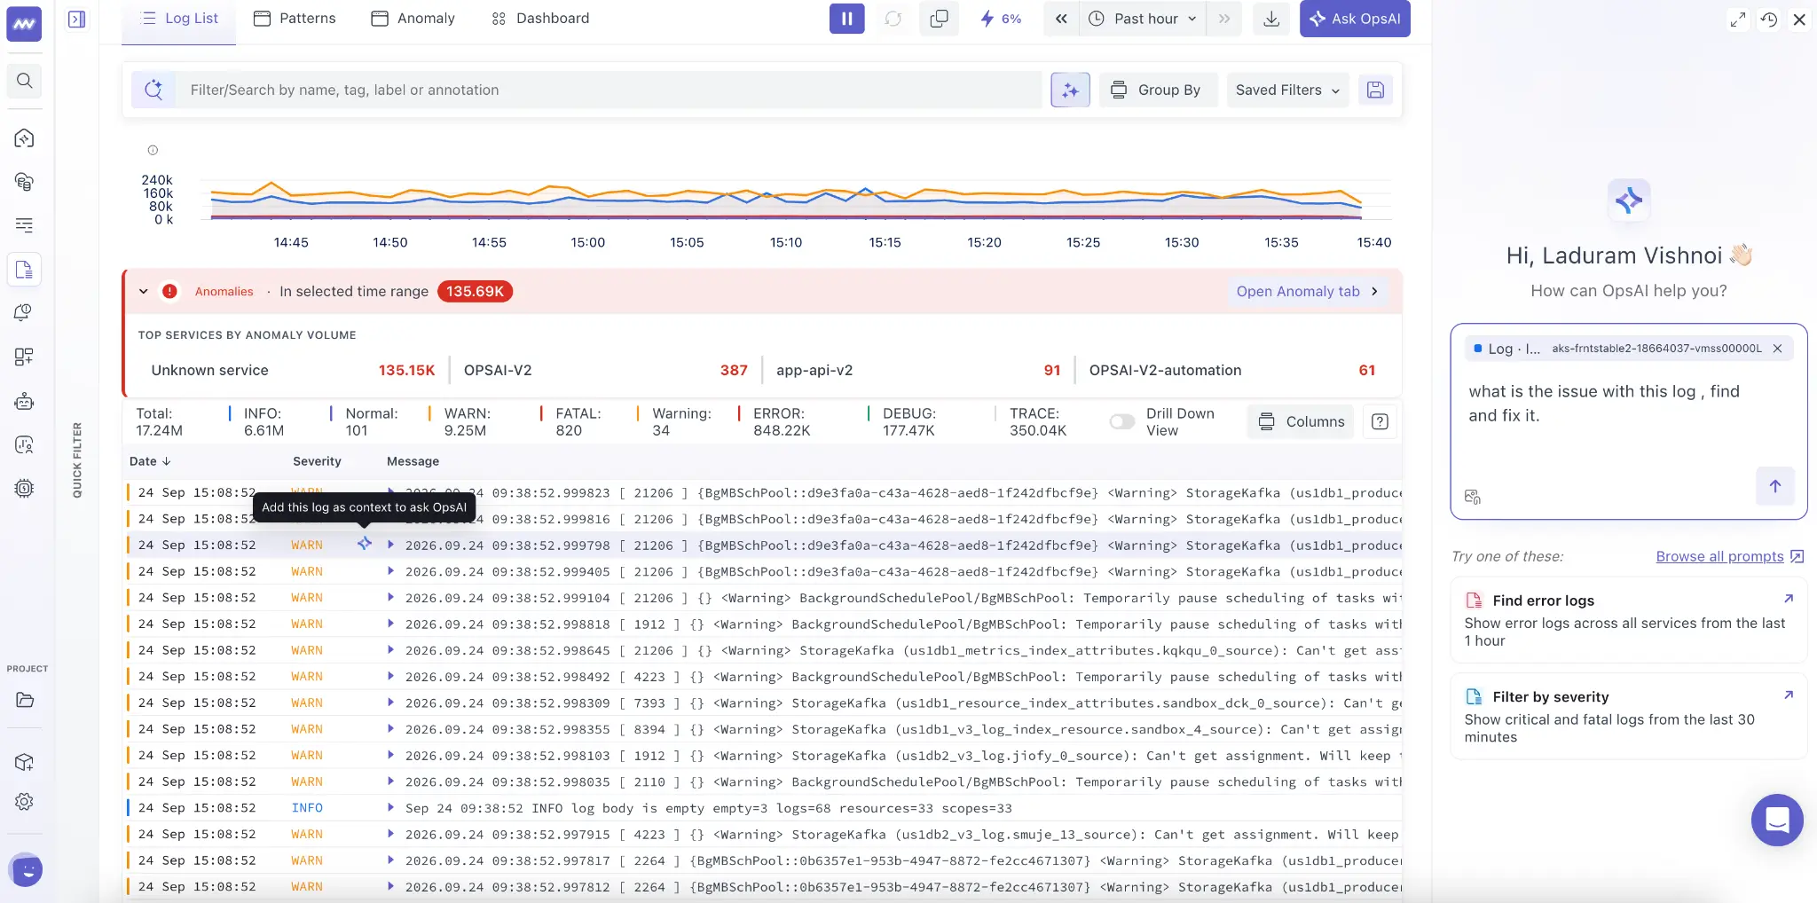Switch to the Dashboard tab
1817x903 pixels.
pos(540,19)
